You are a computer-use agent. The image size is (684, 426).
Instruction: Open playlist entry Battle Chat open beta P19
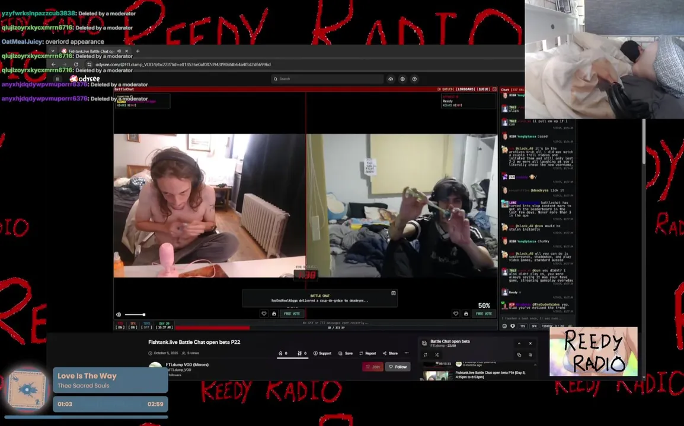pos(477,375)
